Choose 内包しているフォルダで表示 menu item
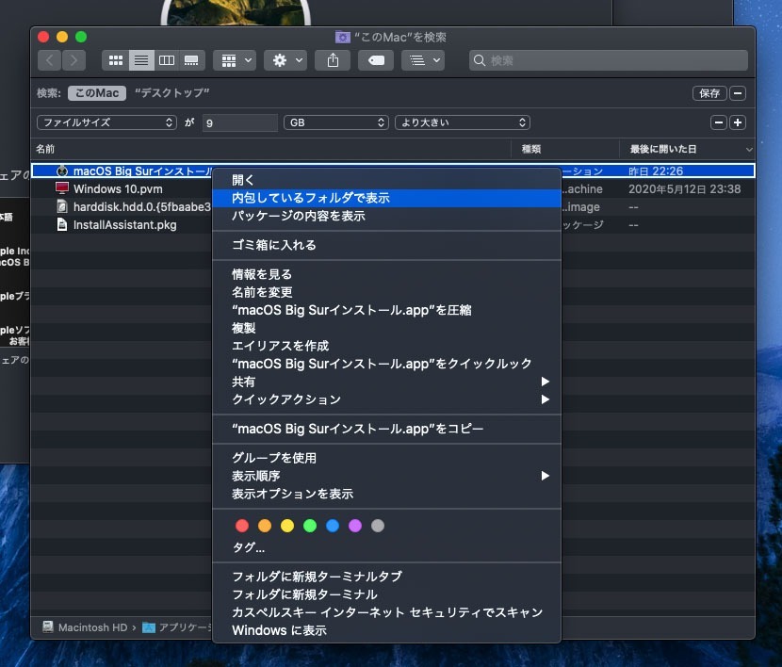 coord(386,198)
